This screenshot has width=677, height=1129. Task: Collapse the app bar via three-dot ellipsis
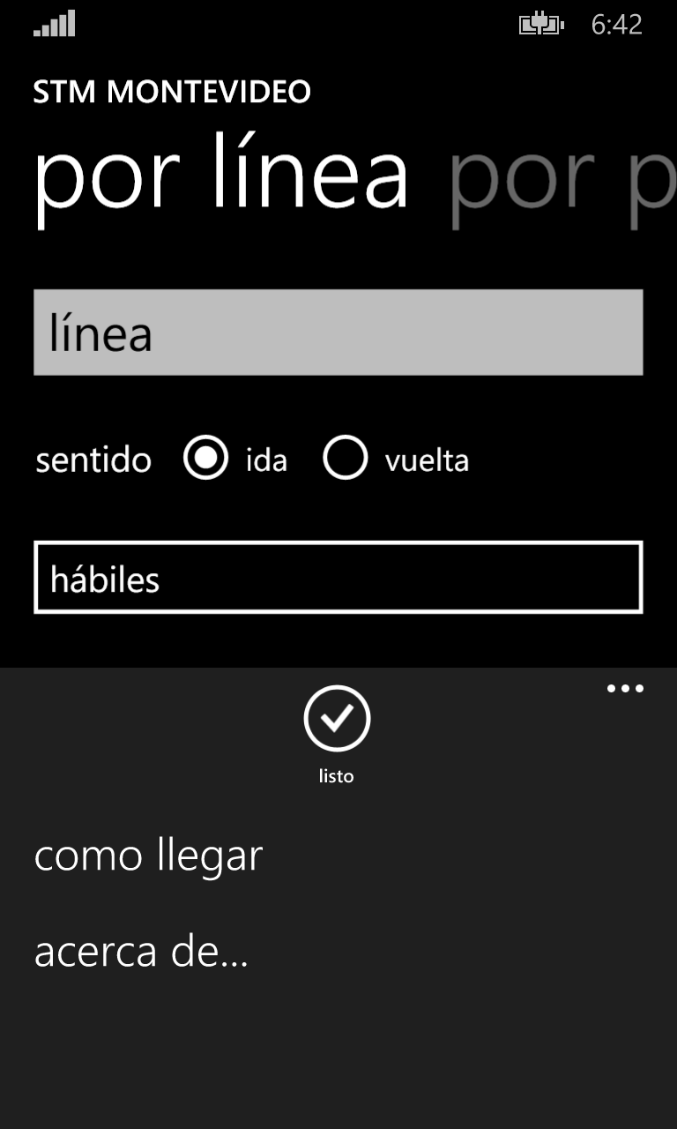tap(625, 689)
